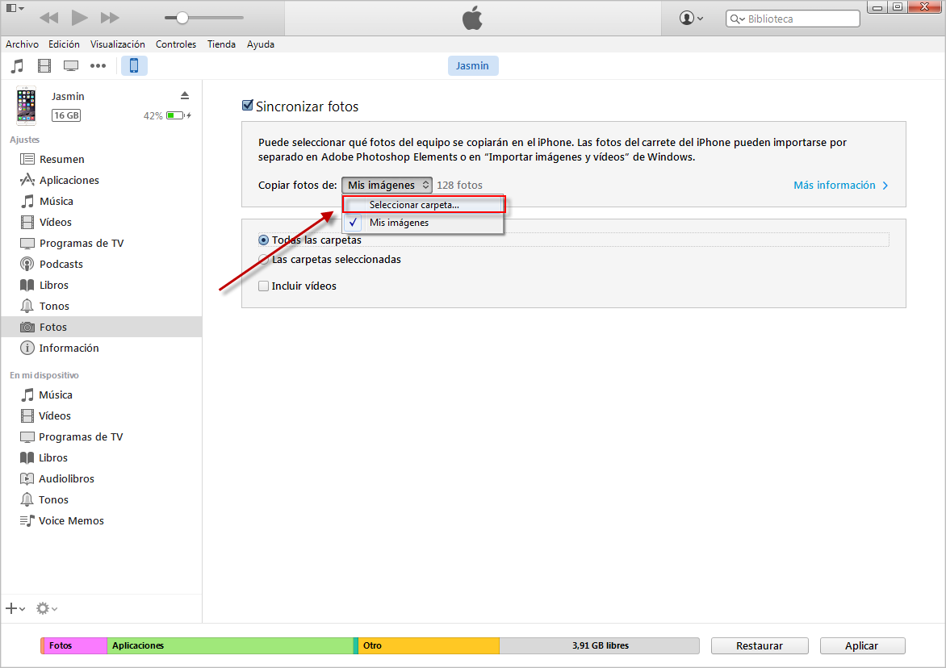
Task: Open the Music library icon
Action: [x=18, y=65]
